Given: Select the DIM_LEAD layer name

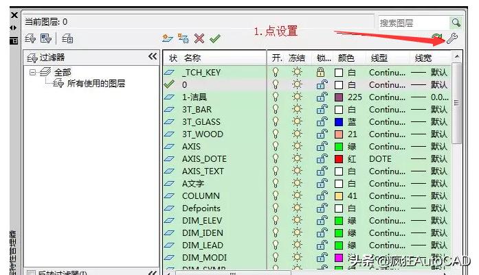Looking at the screenshot, I should [203, 245].
